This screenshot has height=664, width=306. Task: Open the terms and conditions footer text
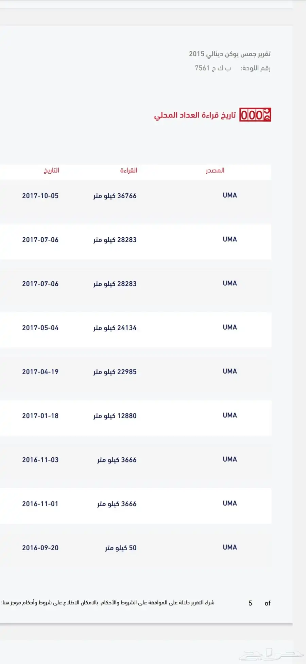pyautogui.click(x=108, y=603)
